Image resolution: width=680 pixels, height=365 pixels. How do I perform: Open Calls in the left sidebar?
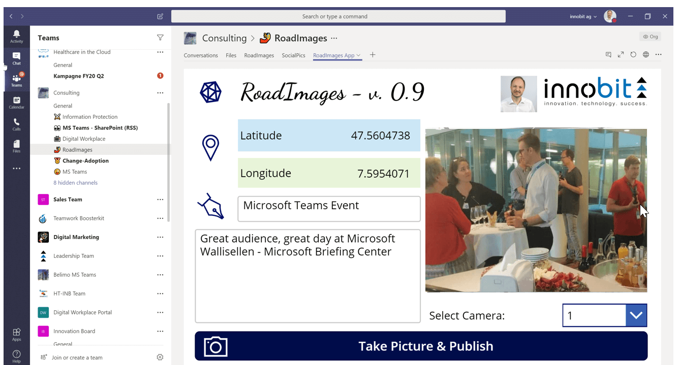pos(16,124)
